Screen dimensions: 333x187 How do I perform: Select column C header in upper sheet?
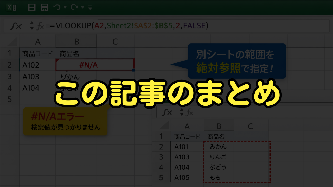click(x=115, y=42)
